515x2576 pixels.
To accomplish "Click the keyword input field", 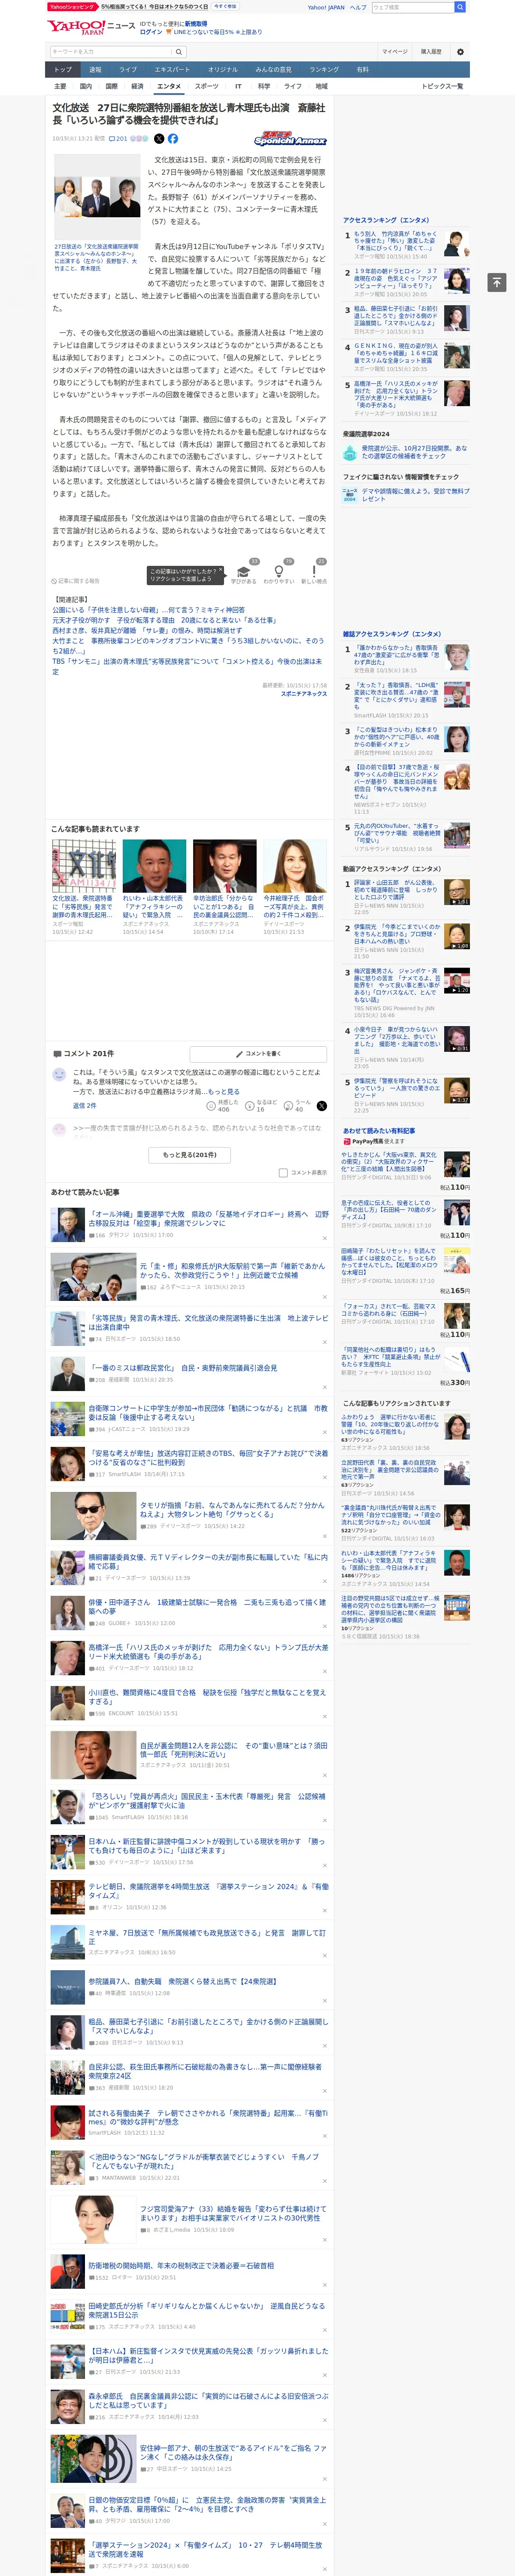I will [x=111, y=51].
